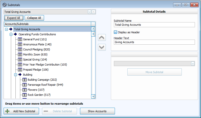Click the Rock Garden (517) account icon
Image resolution: width=201 pixels, height=118 pixels.
coord(25,95)
